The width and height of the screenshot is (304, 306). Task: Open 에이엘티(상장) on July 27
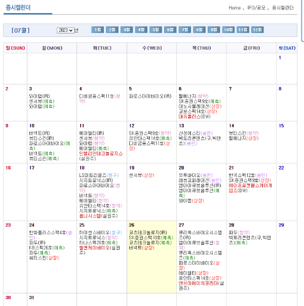point(194,273)
